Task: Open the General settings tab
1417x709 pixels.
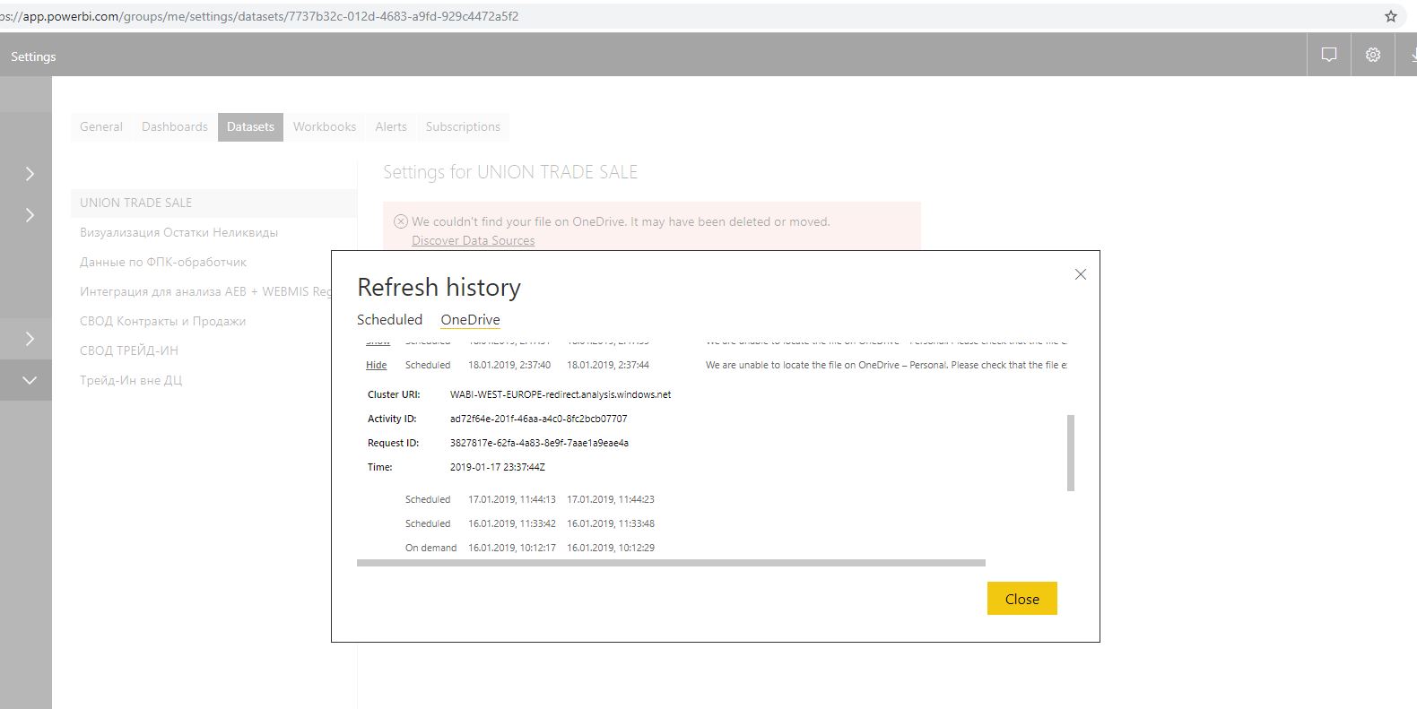Action: [x=101, y=126]
